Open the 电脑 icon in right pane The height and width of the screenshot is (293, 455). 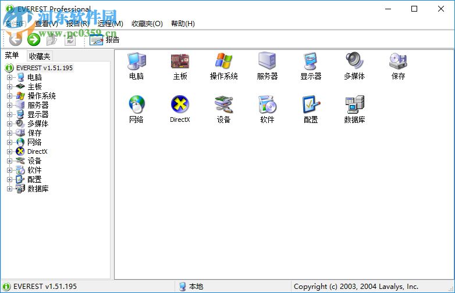(136, 61)
